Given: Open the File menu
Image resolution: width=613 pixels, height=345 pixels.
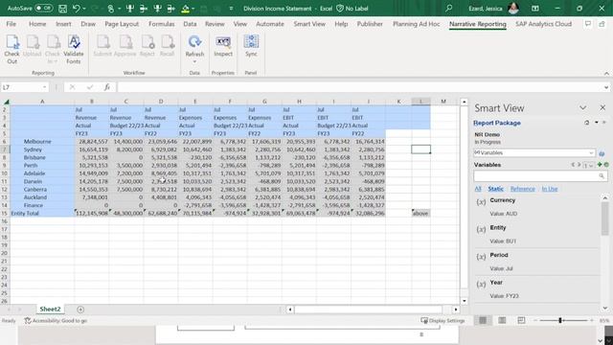Looking at the screenshot, I should tap(11, 24).
